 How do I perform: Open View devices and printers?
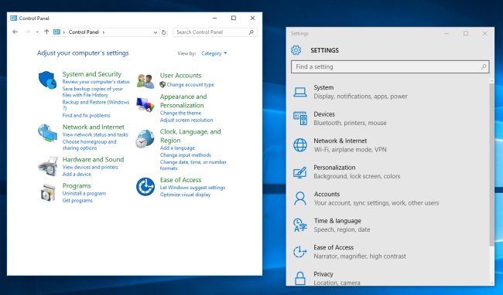[90, 168]
